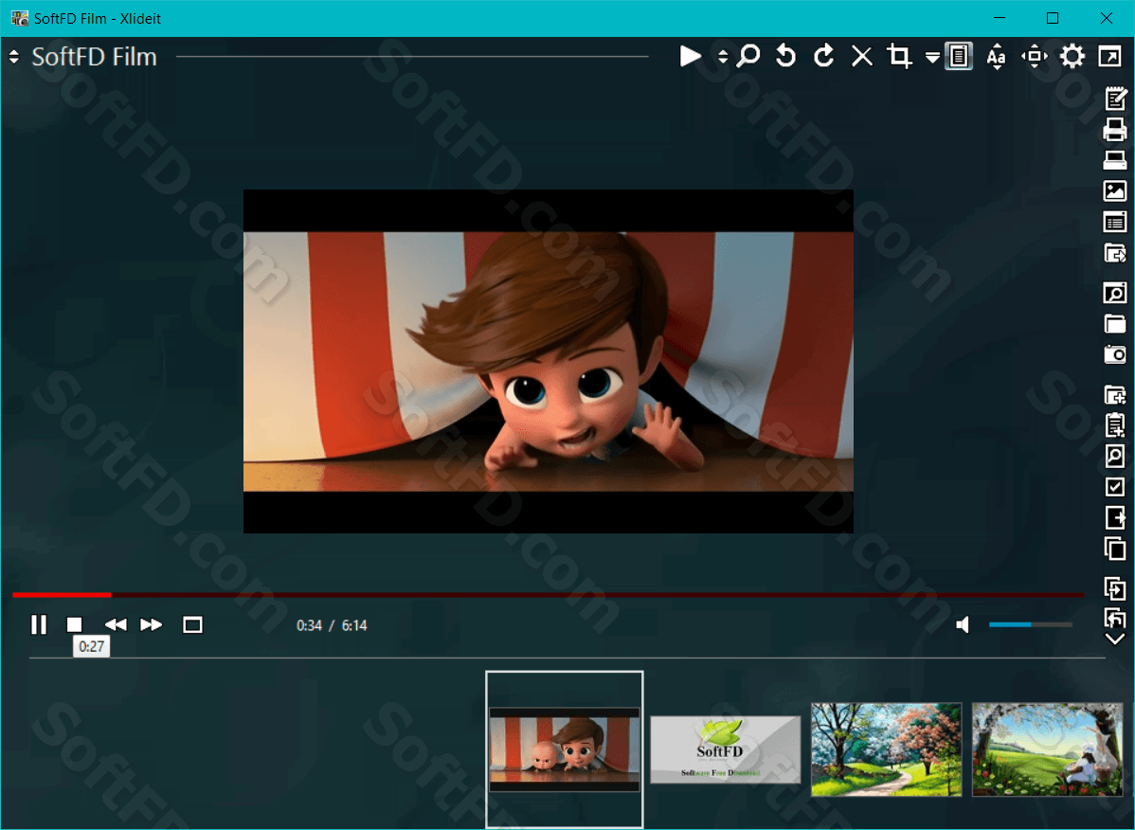
Task: Click the stacked pages import arrow icon
Action: point(1115,588)
